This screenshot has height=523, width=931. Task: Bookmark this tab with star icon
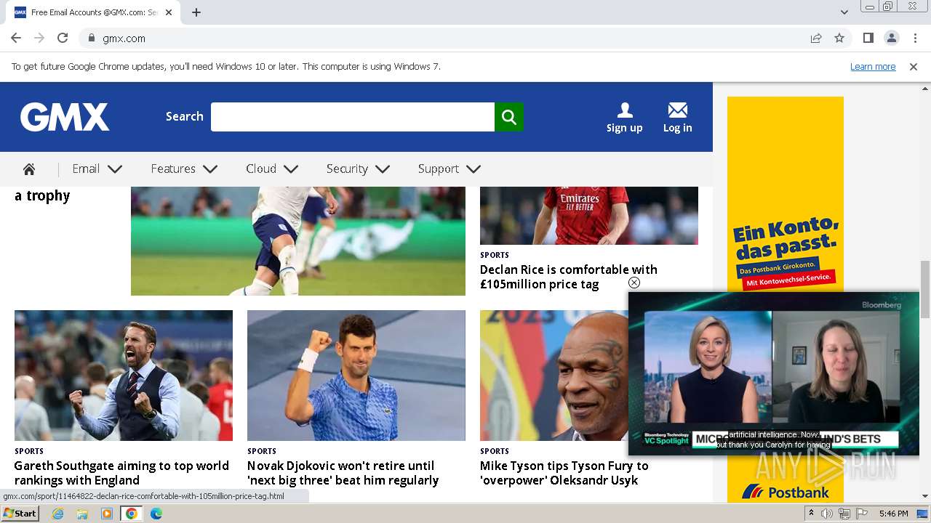click(839, 38)
